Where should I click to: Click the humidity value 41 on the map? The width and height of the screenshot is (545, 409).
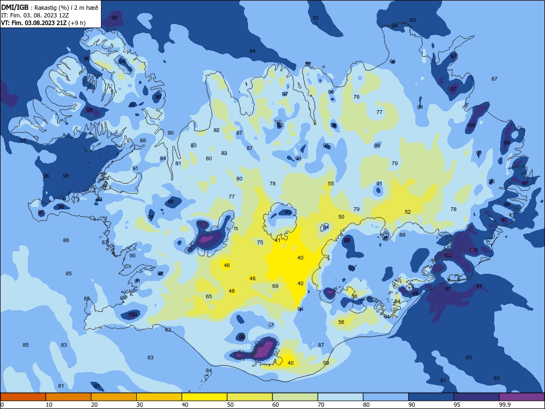point(277,240)
